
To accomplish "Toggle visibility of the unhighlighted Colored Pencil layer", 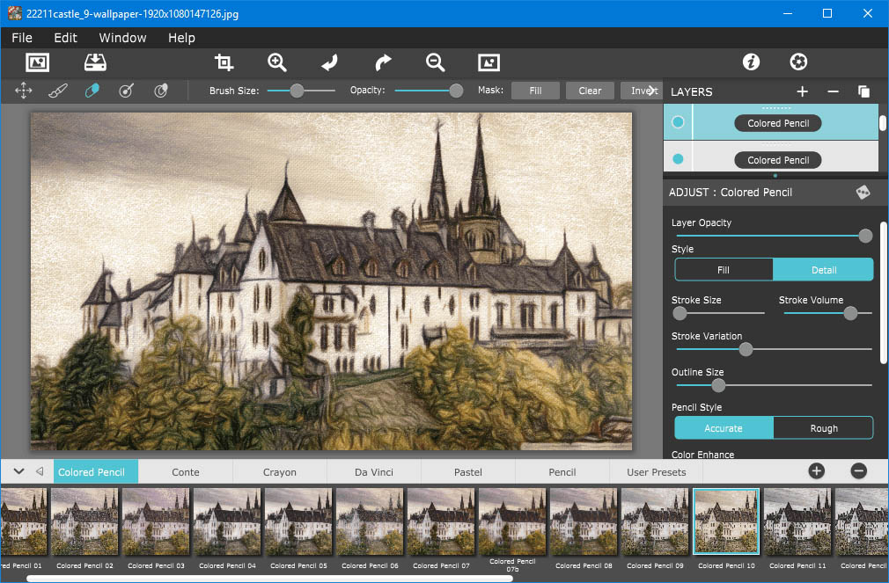I will [x=678, y=159].
